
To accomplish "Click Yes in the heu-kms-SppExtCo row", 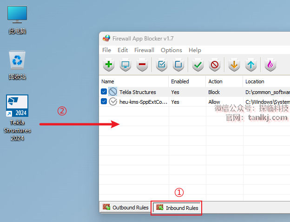I will click(x=175, y=102).
